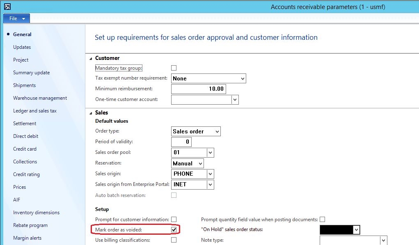Image resolution: width=419 pixels, height=245 pixels.
Task: Select Credit card in the navigation pane
Action: click(x=24, y=149)
